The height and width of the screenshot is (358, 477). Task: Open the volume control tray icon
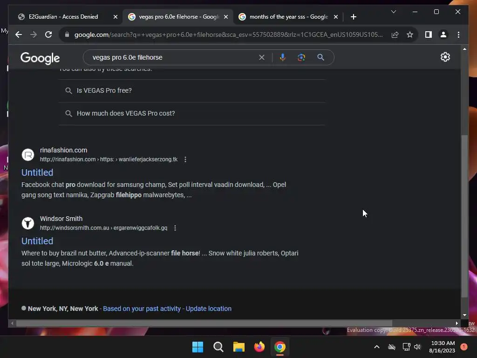417,347
